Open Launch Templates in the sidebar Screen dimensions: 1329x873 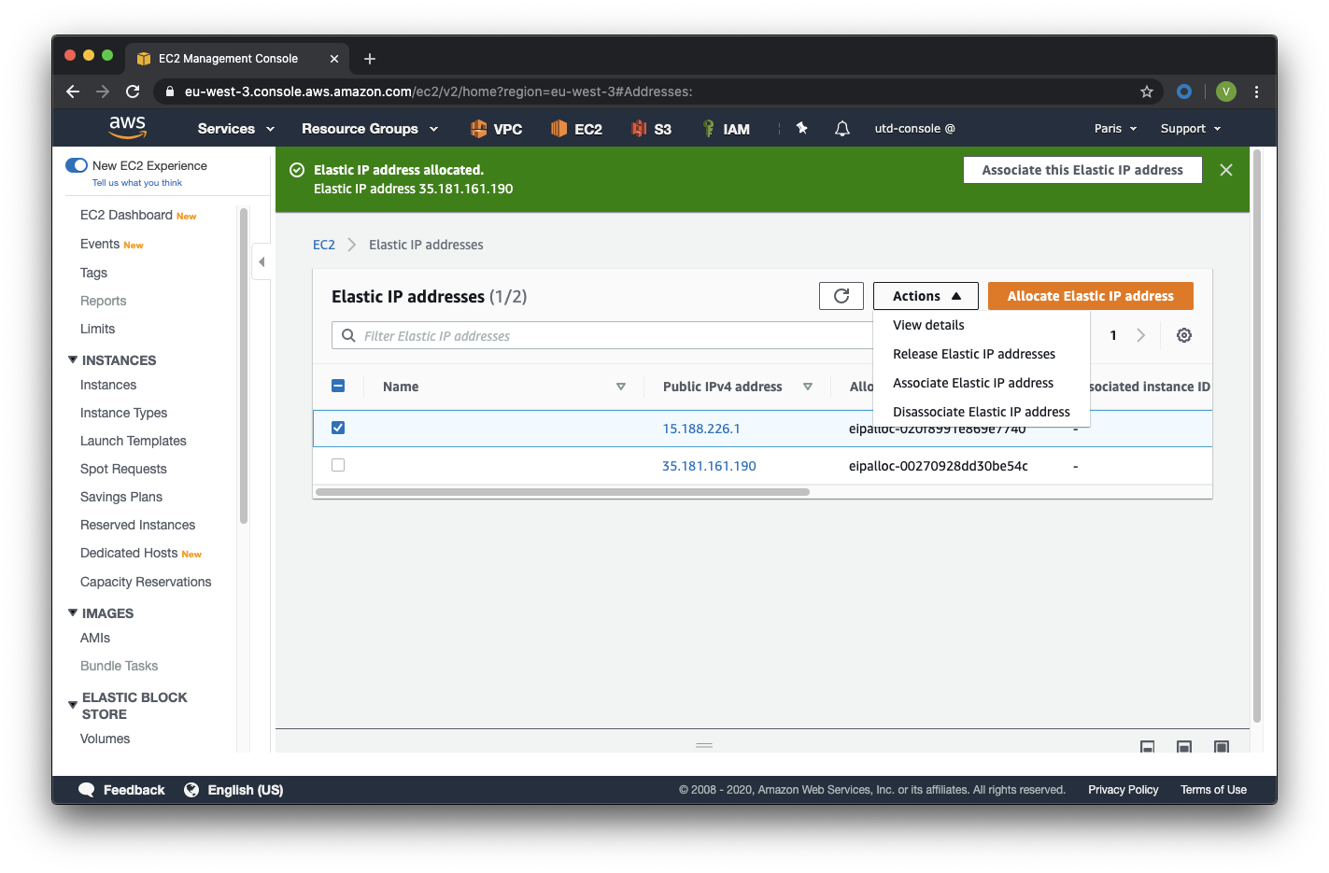(134, 441)
